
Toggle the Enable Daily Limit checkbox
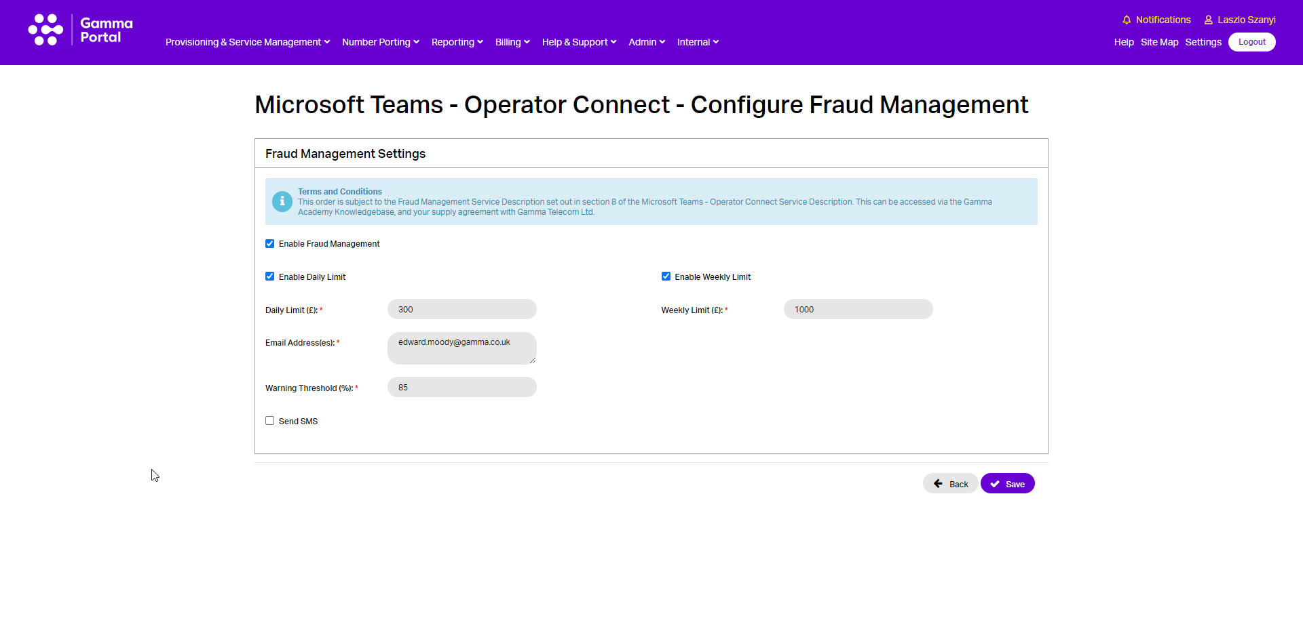coord(270,276)
